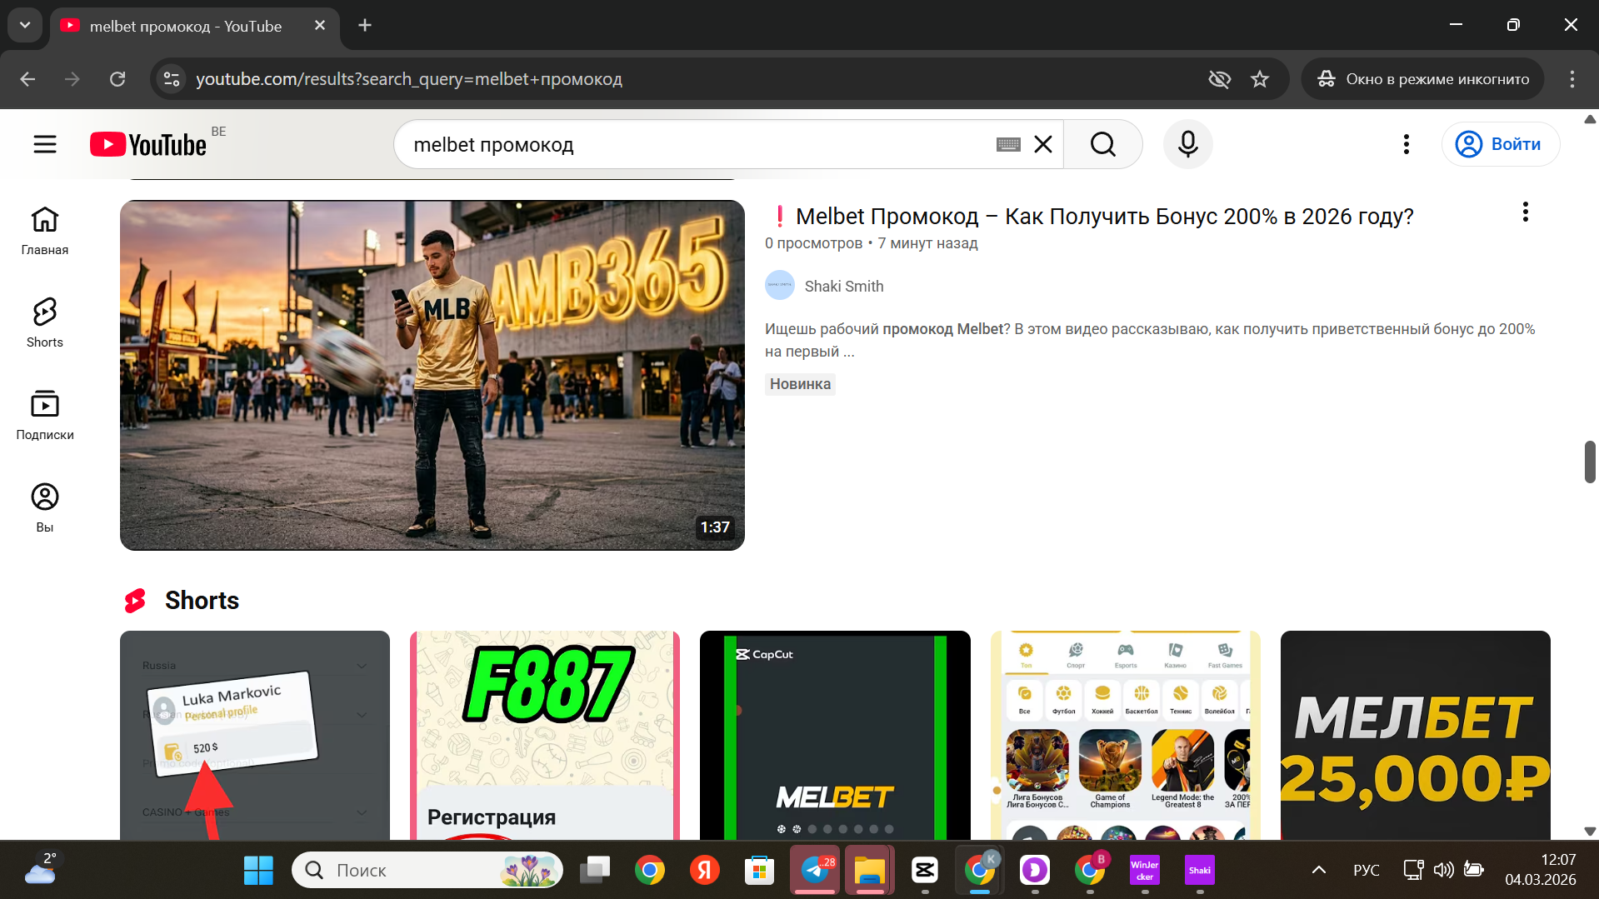Open Task View from the taskbar

595,870
